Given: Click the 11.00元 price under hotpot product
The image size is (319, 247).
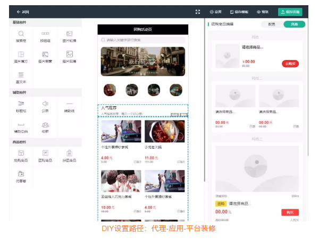Looking at the screenshot, I should 151,158.
